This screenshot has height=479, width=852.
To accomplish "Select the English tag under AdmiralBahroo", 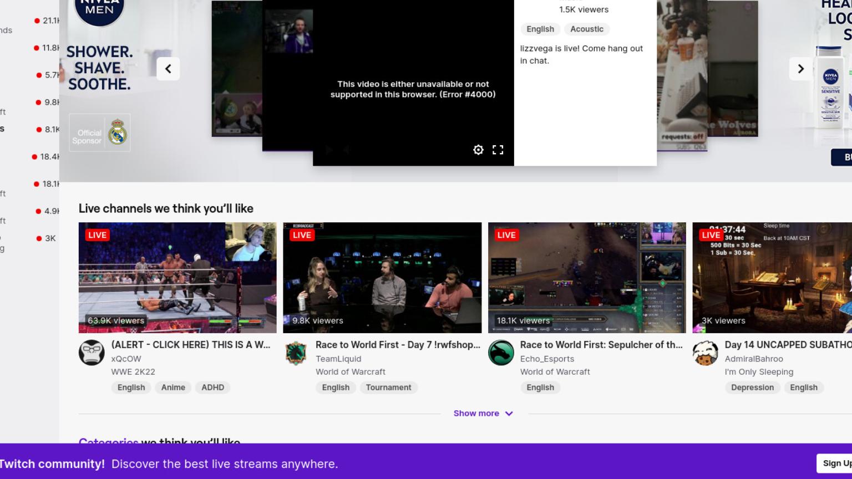I will (804, 388).
